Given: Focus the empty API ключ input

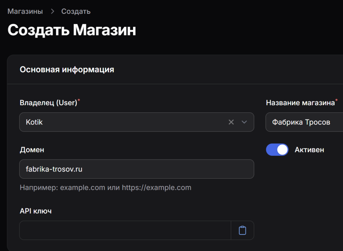Looking at the screenshot, I should (125, 230).
